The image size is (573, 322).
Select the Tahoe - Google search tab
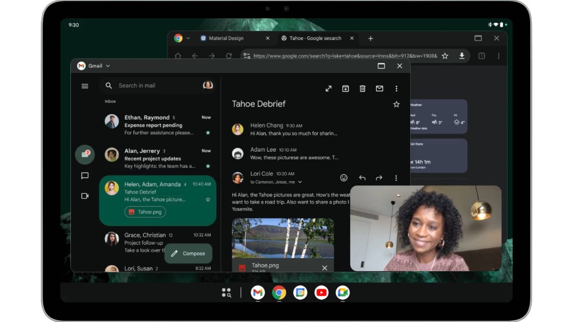pyautogui.click(x=316, y=38)
